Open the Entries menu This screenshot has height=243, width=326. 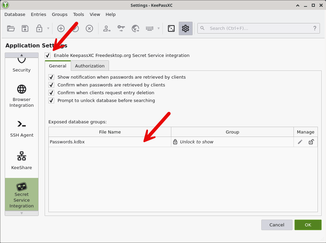click(x=39, y=14)
